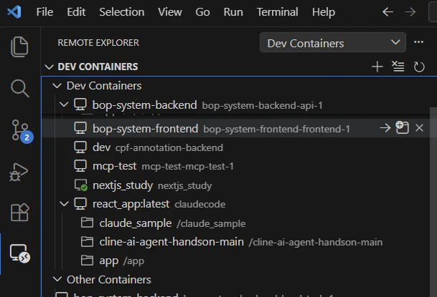
Task: Click the nextjs_study connected container icon
Action: (81, 185)
